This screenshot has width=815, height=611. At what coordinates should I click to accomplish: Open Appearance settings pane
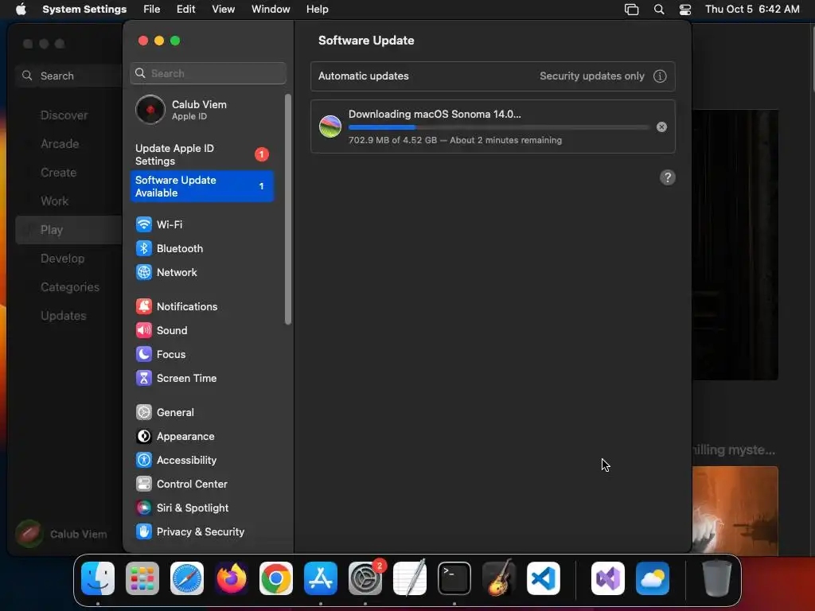(201, 437)
